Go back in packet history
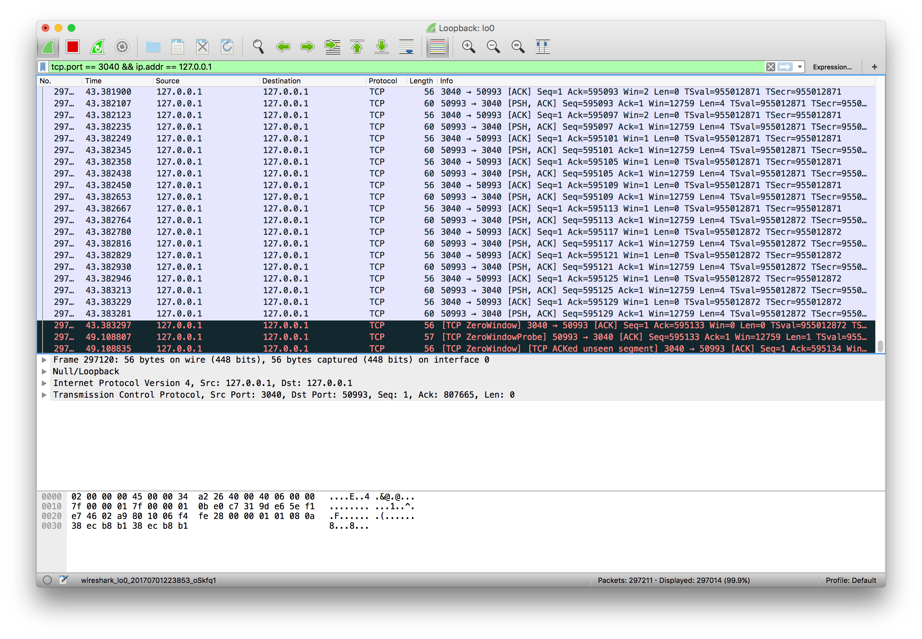922x639 pixels. tap(283, 47)
